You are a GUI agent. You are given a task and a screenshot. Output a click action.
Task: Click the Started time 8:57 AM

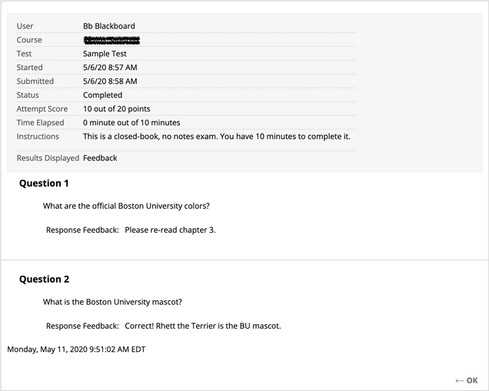click(x=110, y=68)
